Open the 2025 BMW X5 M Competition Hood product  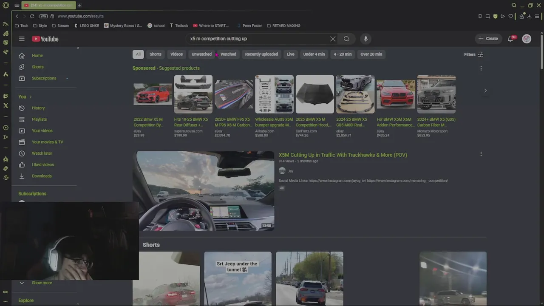pyautogui.click(x=315, y=106)
